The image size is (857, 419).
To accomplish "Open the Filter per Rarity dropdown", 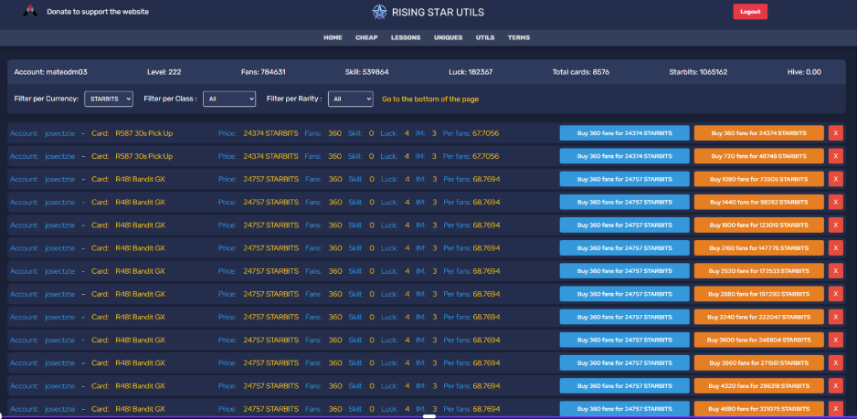I will point(350,99).
